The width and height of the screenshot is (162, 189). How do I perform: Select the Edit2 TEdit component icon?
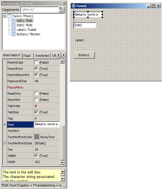(13, 25)
